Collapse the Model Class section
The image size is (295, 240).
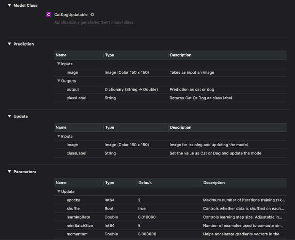pos(9,5)
